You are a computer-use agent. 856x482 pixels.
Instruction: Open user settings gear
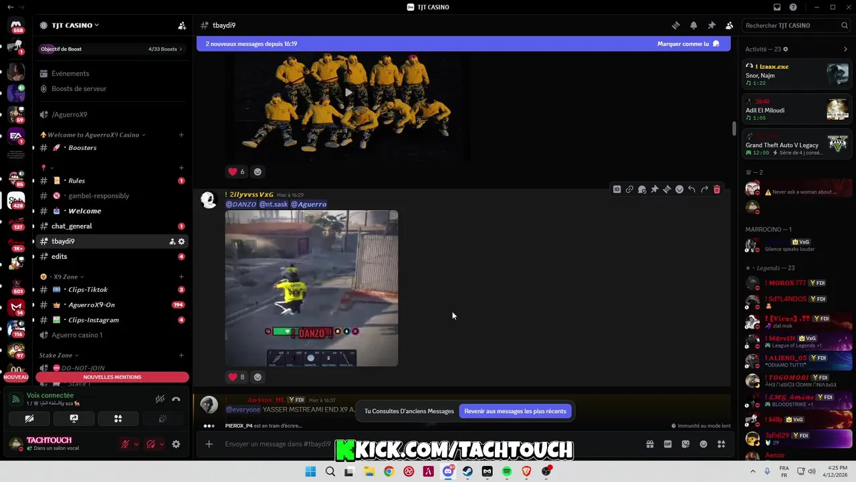tap(176, 444)
